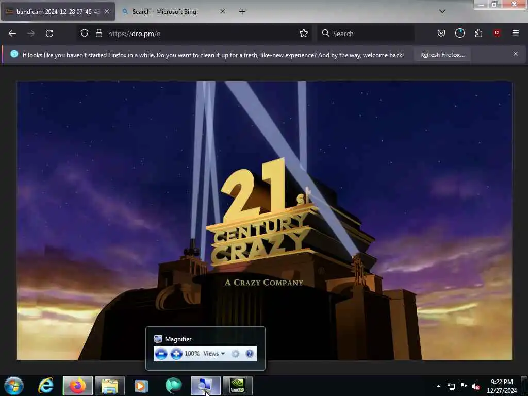This screenshot has width=528, height=396.
Task: Click the circular Firefox account icon
Action: point(459,33)
